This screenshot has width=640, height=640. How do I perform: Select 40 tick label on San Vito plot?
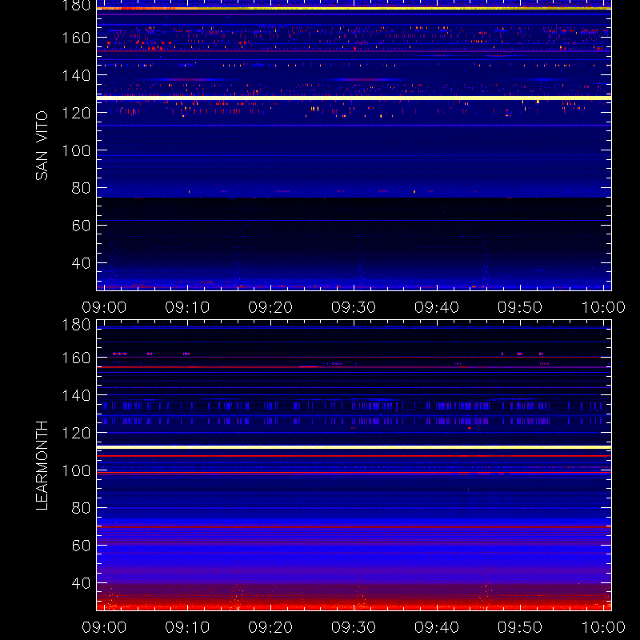(x=81, y=263)
